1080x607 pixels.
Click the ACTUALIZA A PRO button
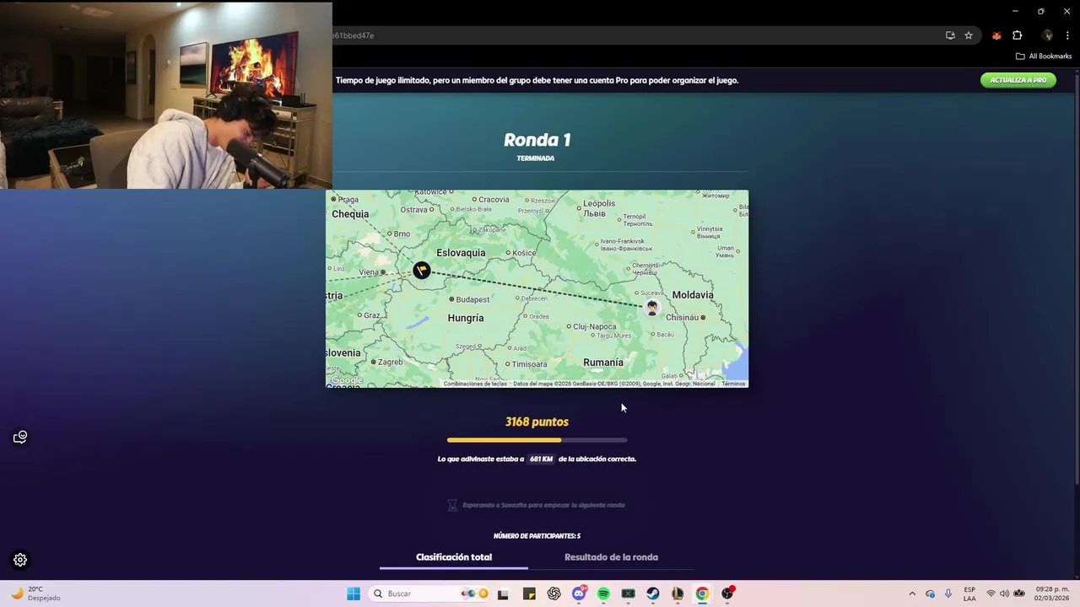point(1018,80)
